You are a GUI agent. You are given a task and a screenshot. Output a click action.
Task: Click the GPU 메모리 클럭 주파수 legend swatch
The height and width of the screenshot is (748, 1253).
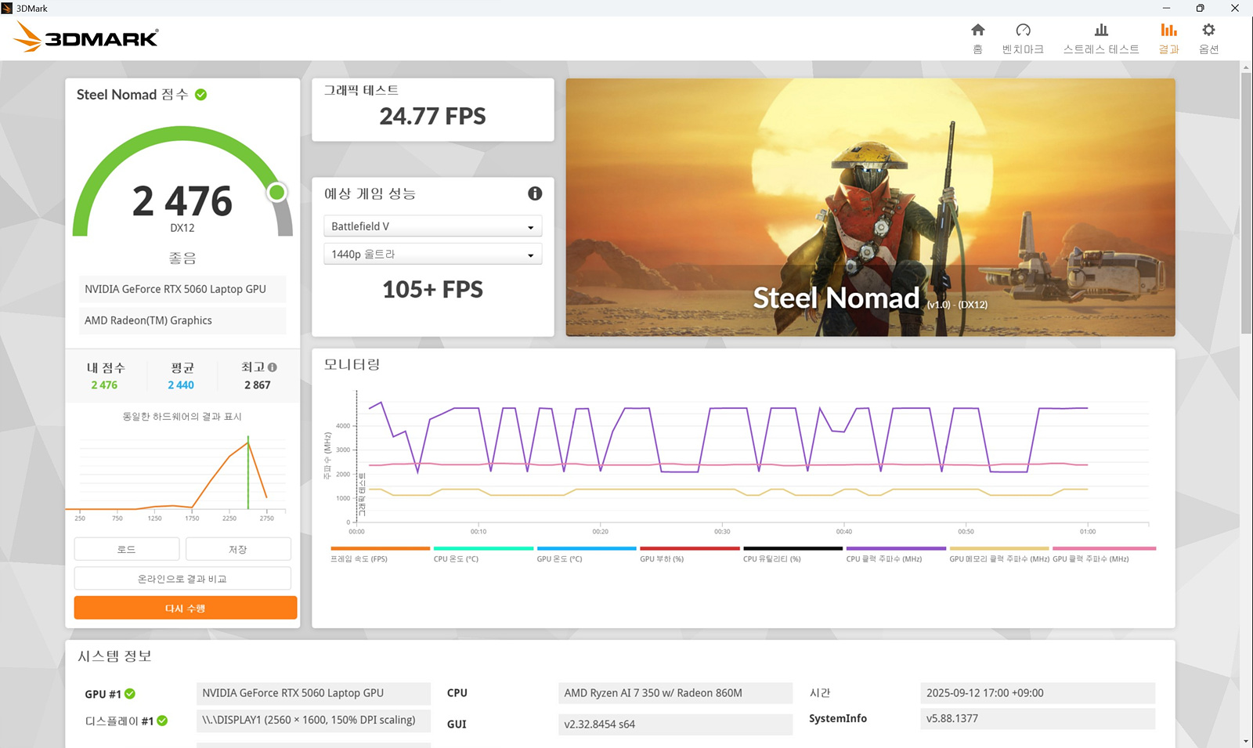(x=998, y=548)
